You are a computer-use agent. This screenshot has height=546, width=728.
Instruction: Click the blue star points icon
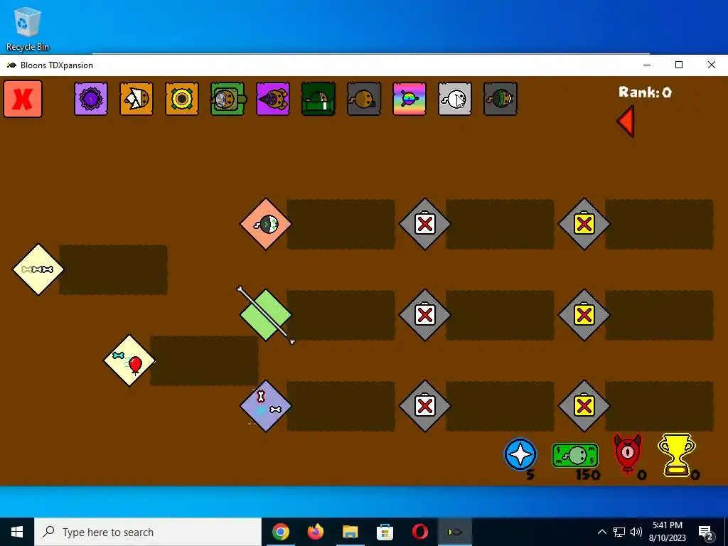[520, 454]
